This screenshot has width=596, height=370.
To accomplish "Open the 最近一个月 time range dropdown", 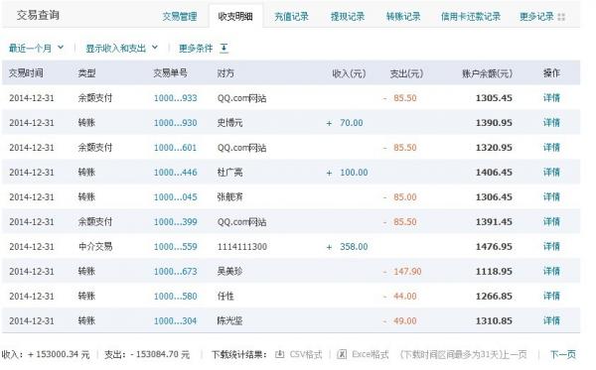I will (36, 49).
